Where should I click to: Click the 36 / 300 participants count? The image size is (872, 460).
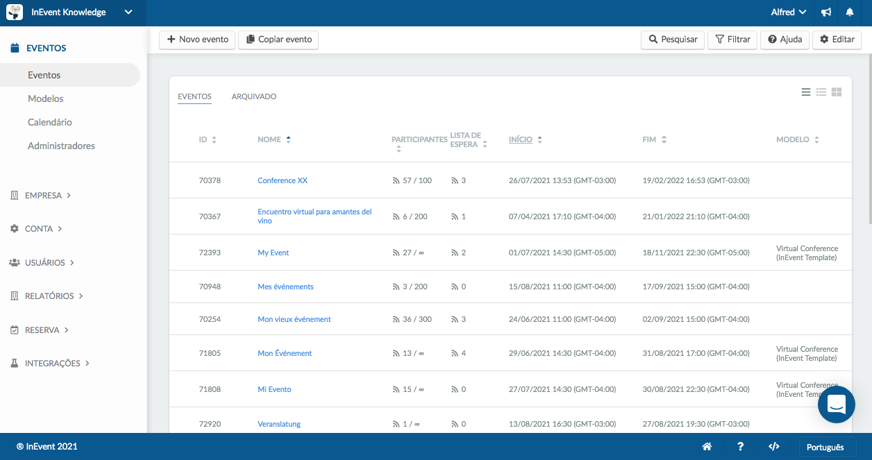417,320
